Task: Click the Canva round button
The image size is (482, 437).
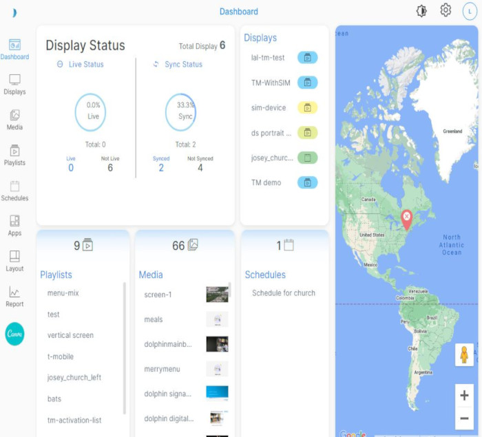Action: click(x=14, y=334)
